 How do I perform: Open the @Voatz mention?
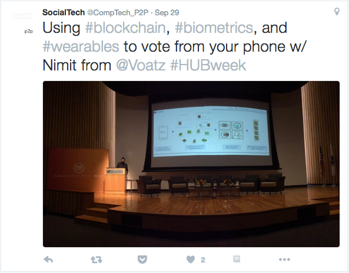141,65
